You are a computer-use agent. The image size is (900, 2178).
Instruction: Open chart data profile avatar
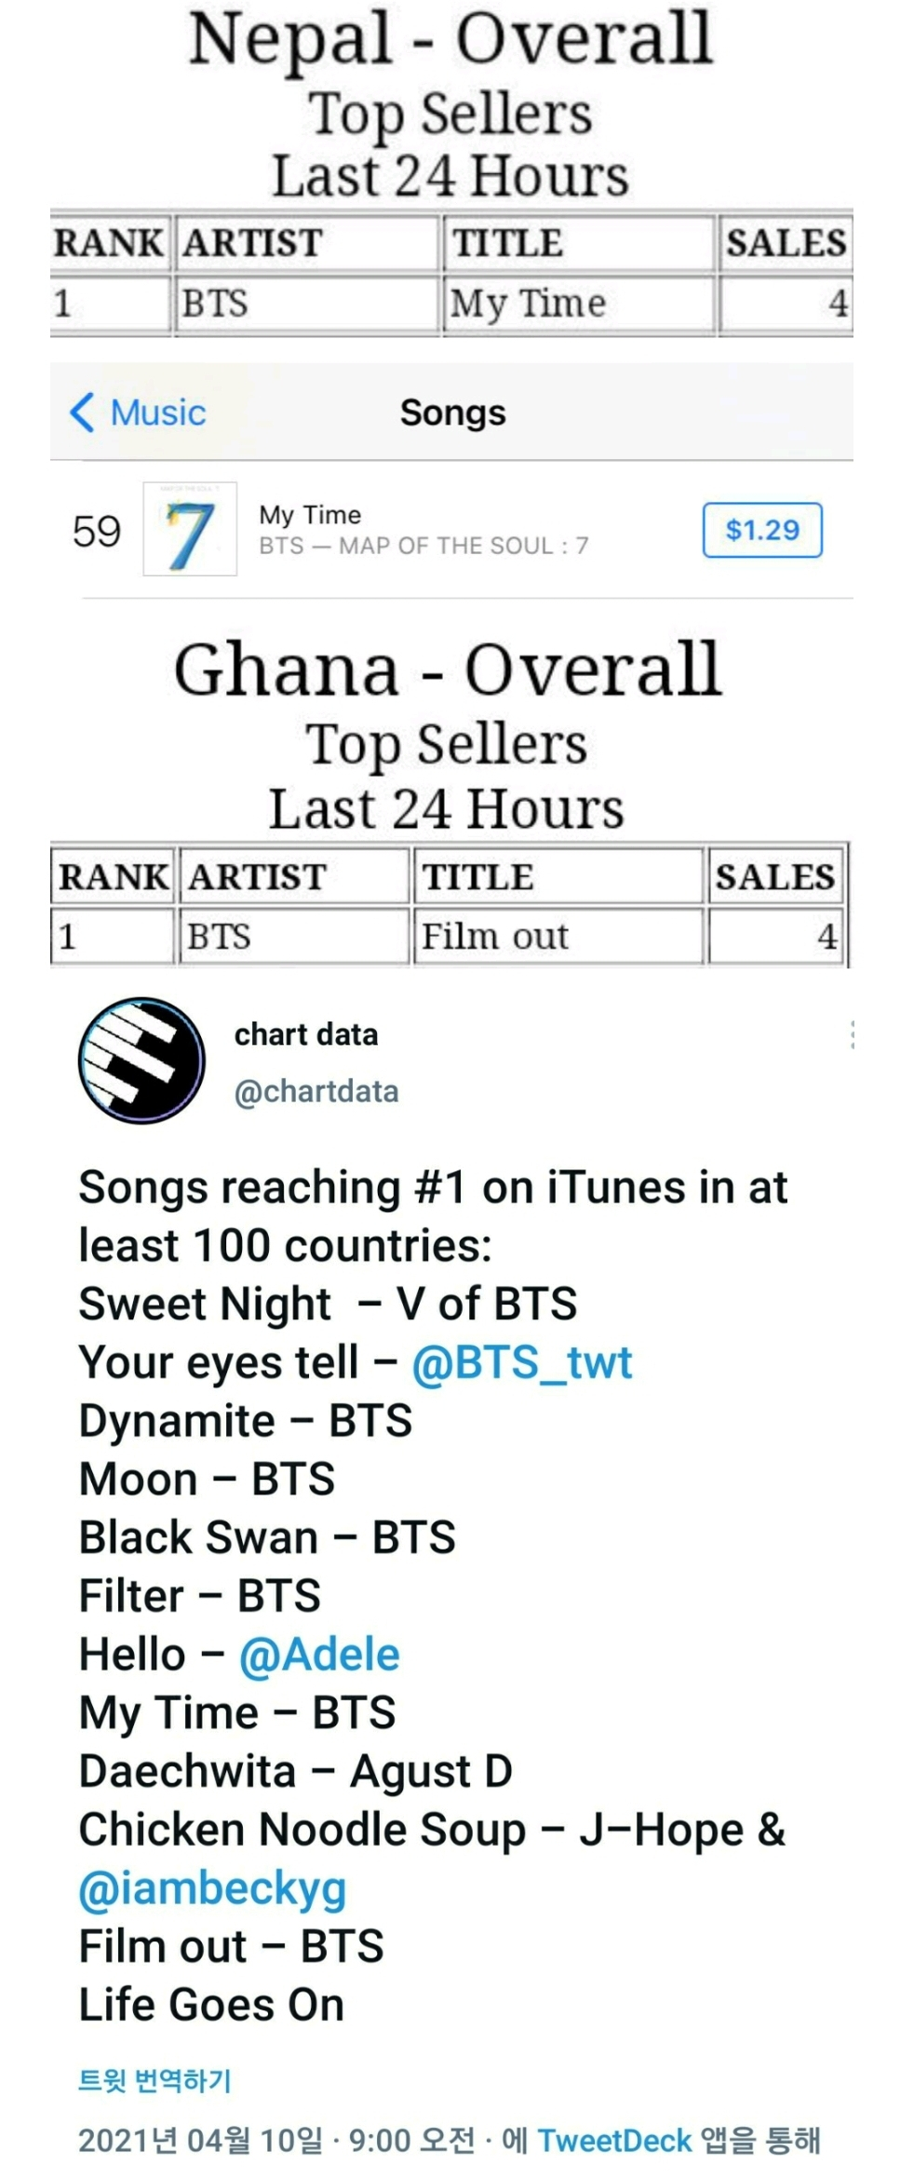click(x=142, y=1060)
